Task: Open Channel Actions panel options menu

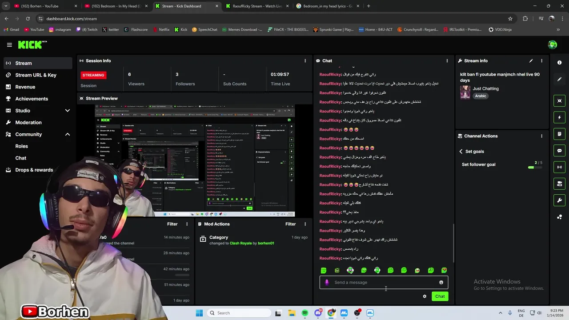Action: pyautogui.click(x=541, y=136)
